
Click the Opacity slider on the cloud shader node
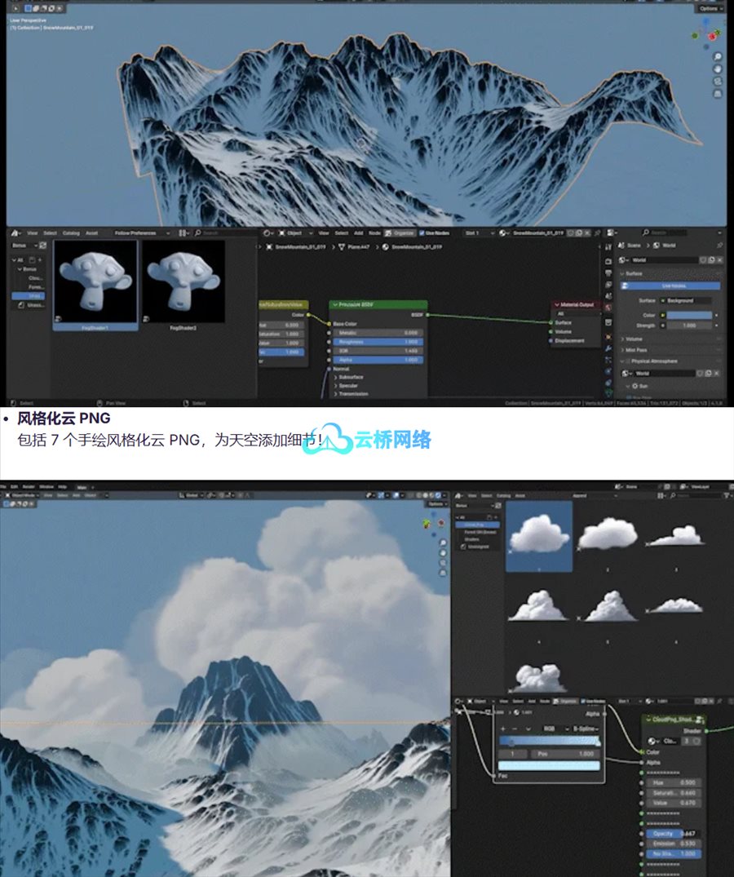tap(671, 834)
